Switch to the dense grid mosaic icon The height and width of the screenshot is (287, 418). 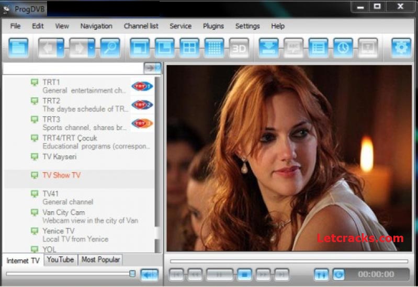(214, 48)
